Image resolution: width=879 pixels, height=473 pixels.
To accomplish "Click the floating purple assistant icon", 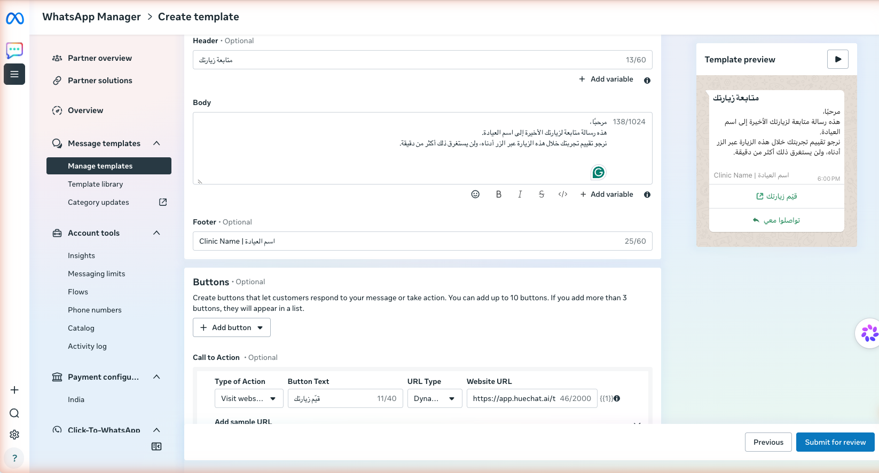I will [869, 333].
